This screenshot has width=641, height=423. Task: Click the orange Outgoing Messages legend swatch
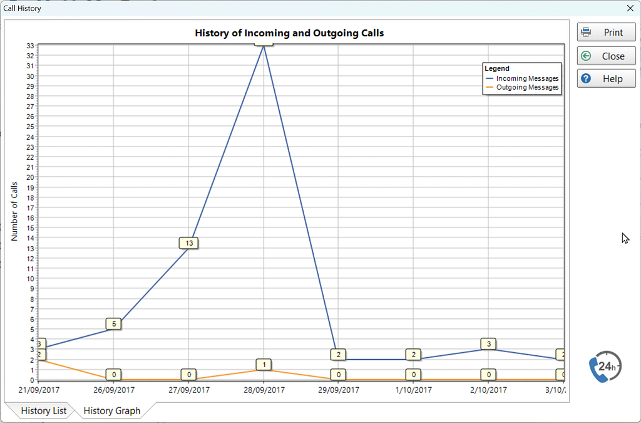point(490,87)
